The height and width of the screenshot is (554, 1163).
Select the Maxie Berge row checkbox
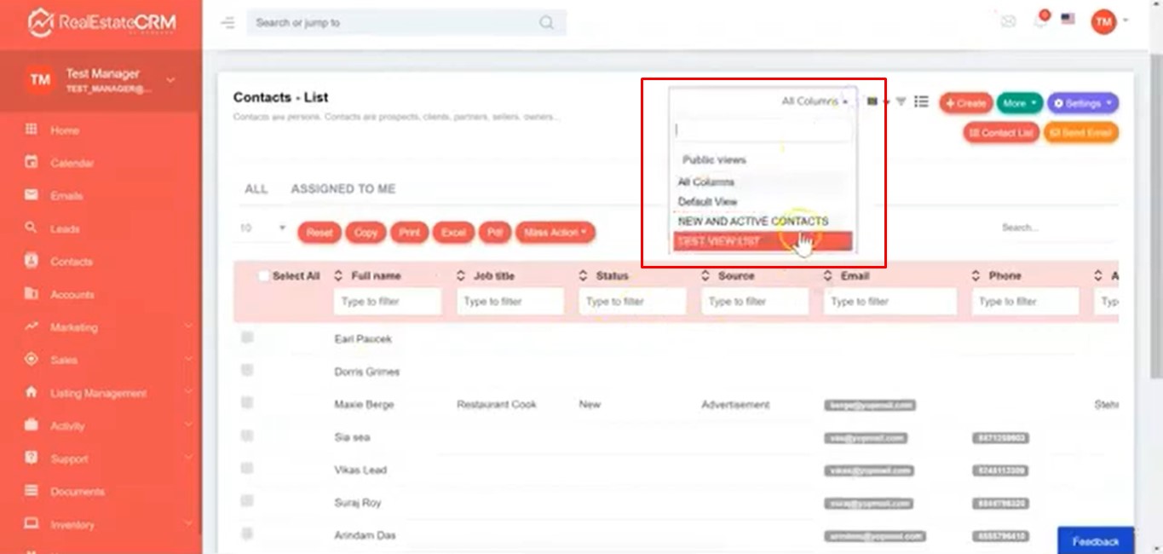pos(247,403)
